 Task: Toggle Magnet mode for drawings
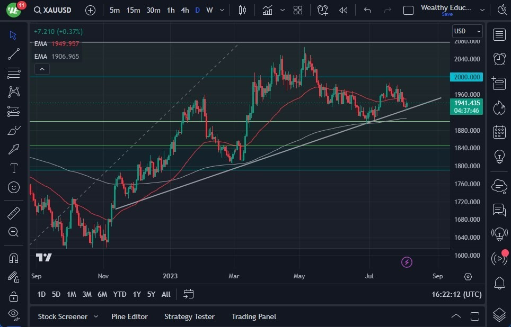pyautogui.click(x=13, y=258)
